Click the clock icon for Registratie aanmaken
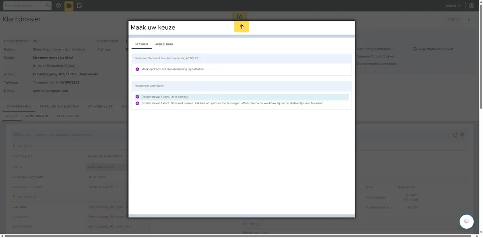Viewport: 483px width, 238px height. [415, 49]
